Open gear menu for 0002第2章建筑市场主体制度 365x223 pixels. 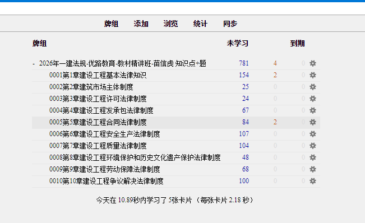[x=313, y=87]
